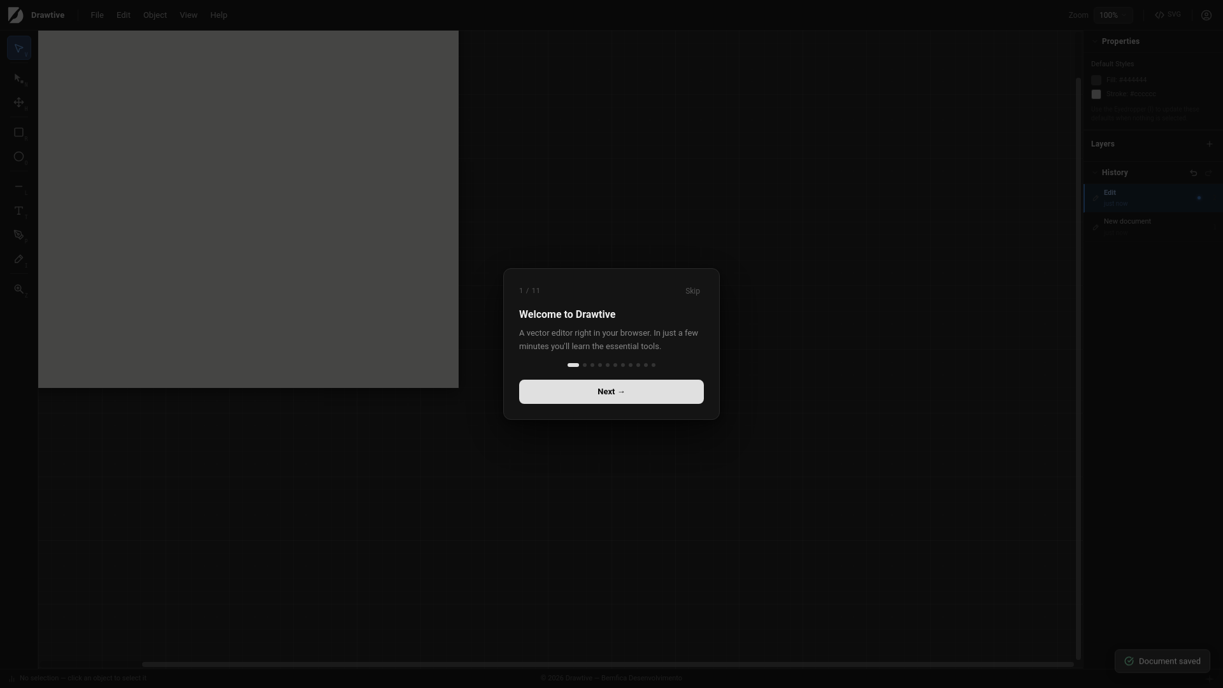Viewport: 1223px width, 688px height.
Task: Click the Document saved notification text
Action: (x=1169, y=661)
